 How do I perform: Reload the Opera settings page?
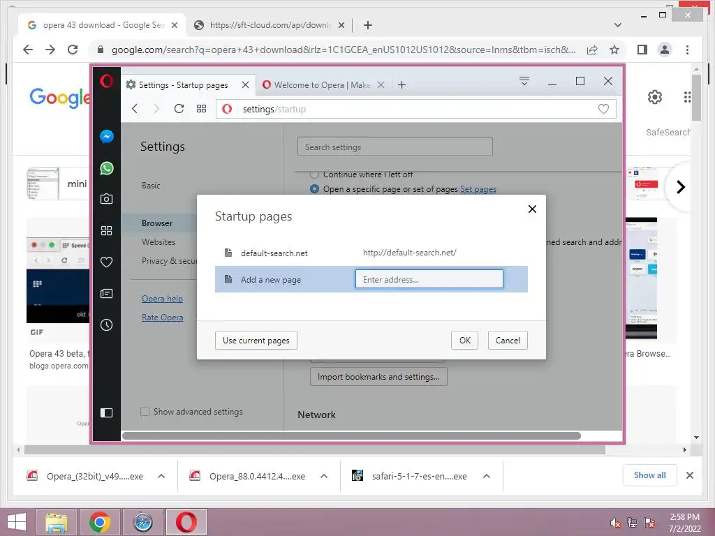pos(179,108)
